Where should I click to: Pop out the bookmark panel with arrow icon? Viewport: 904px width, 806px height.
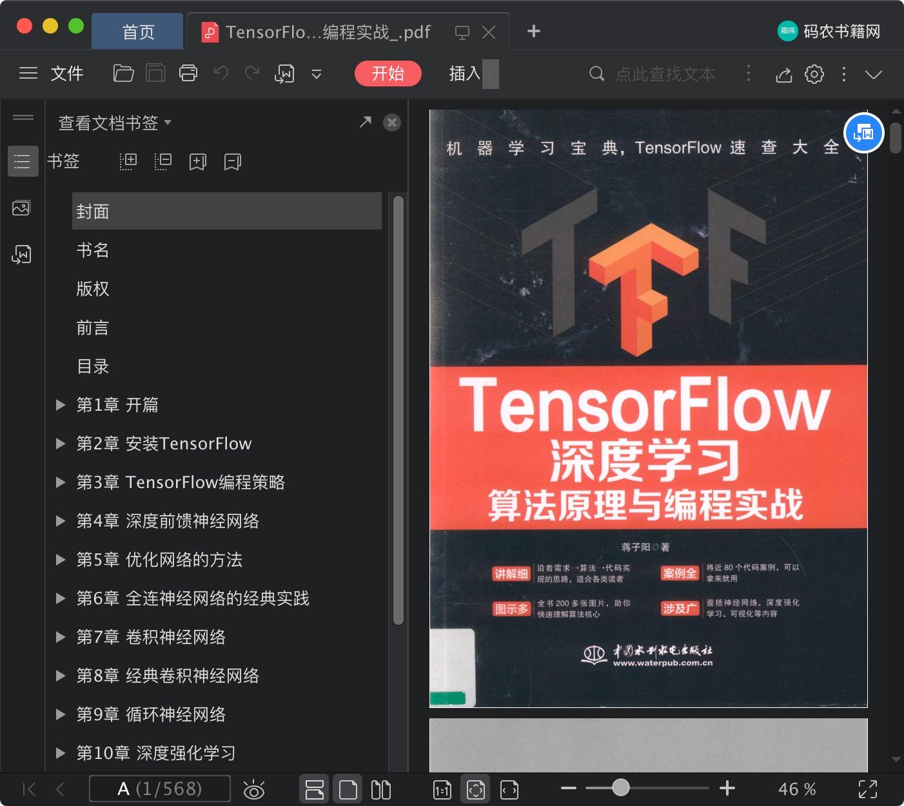pyautogui.click(x=366, y=122)
